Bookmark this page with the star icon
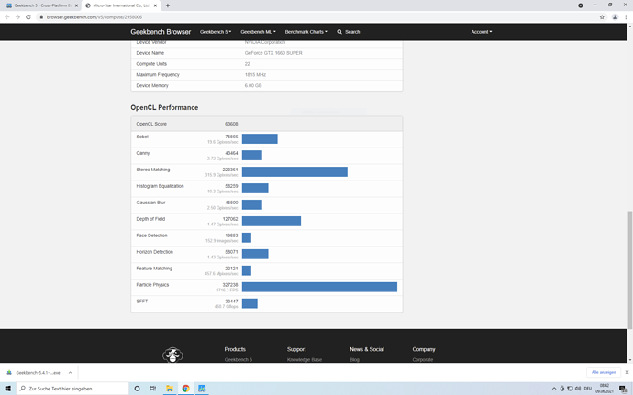 click(602, 16)
